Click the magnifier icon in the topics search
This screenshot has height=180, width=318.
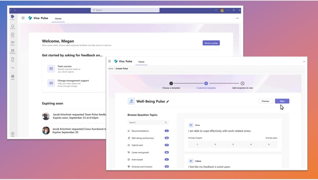pyautogui.click(x=166, y=122)
